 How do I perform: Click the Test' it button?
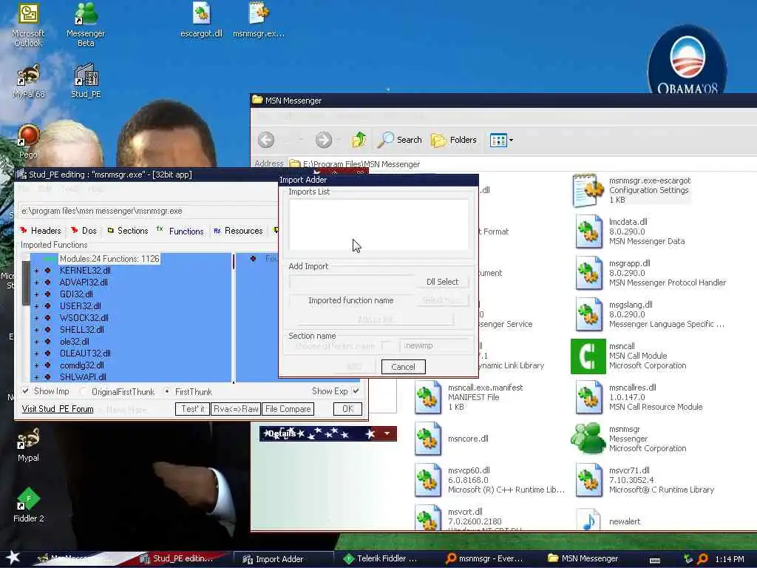(193, 409)
